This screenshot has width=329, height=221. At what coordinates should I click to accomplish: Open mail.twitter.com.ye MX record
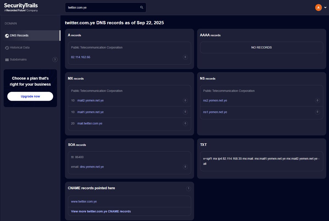point(90,123)
